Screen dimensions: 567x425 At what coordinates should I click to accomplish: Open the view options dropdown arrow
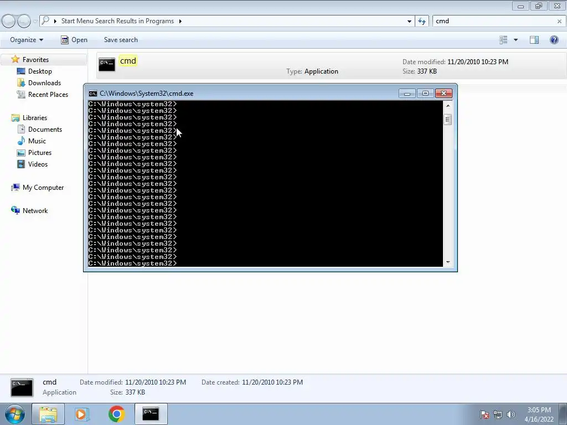[x=516, y=40]
